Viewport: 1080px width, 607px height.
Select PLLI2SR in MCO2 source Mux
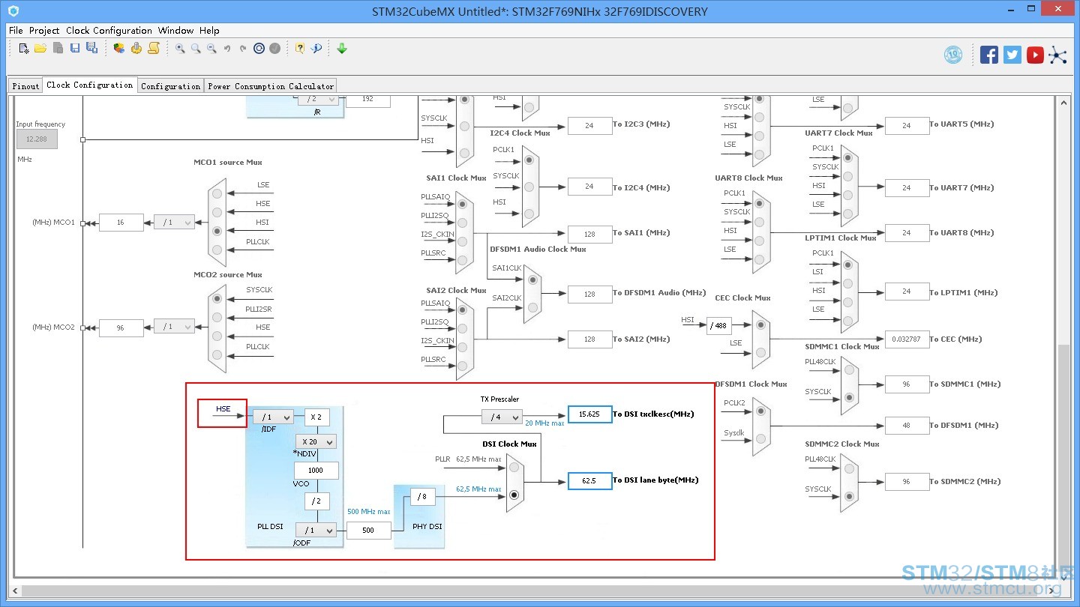(217, 318)
